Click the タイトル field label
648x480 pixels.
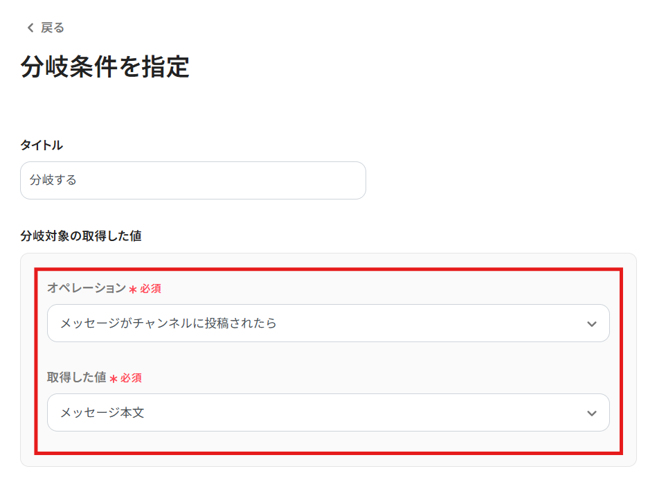42,145
